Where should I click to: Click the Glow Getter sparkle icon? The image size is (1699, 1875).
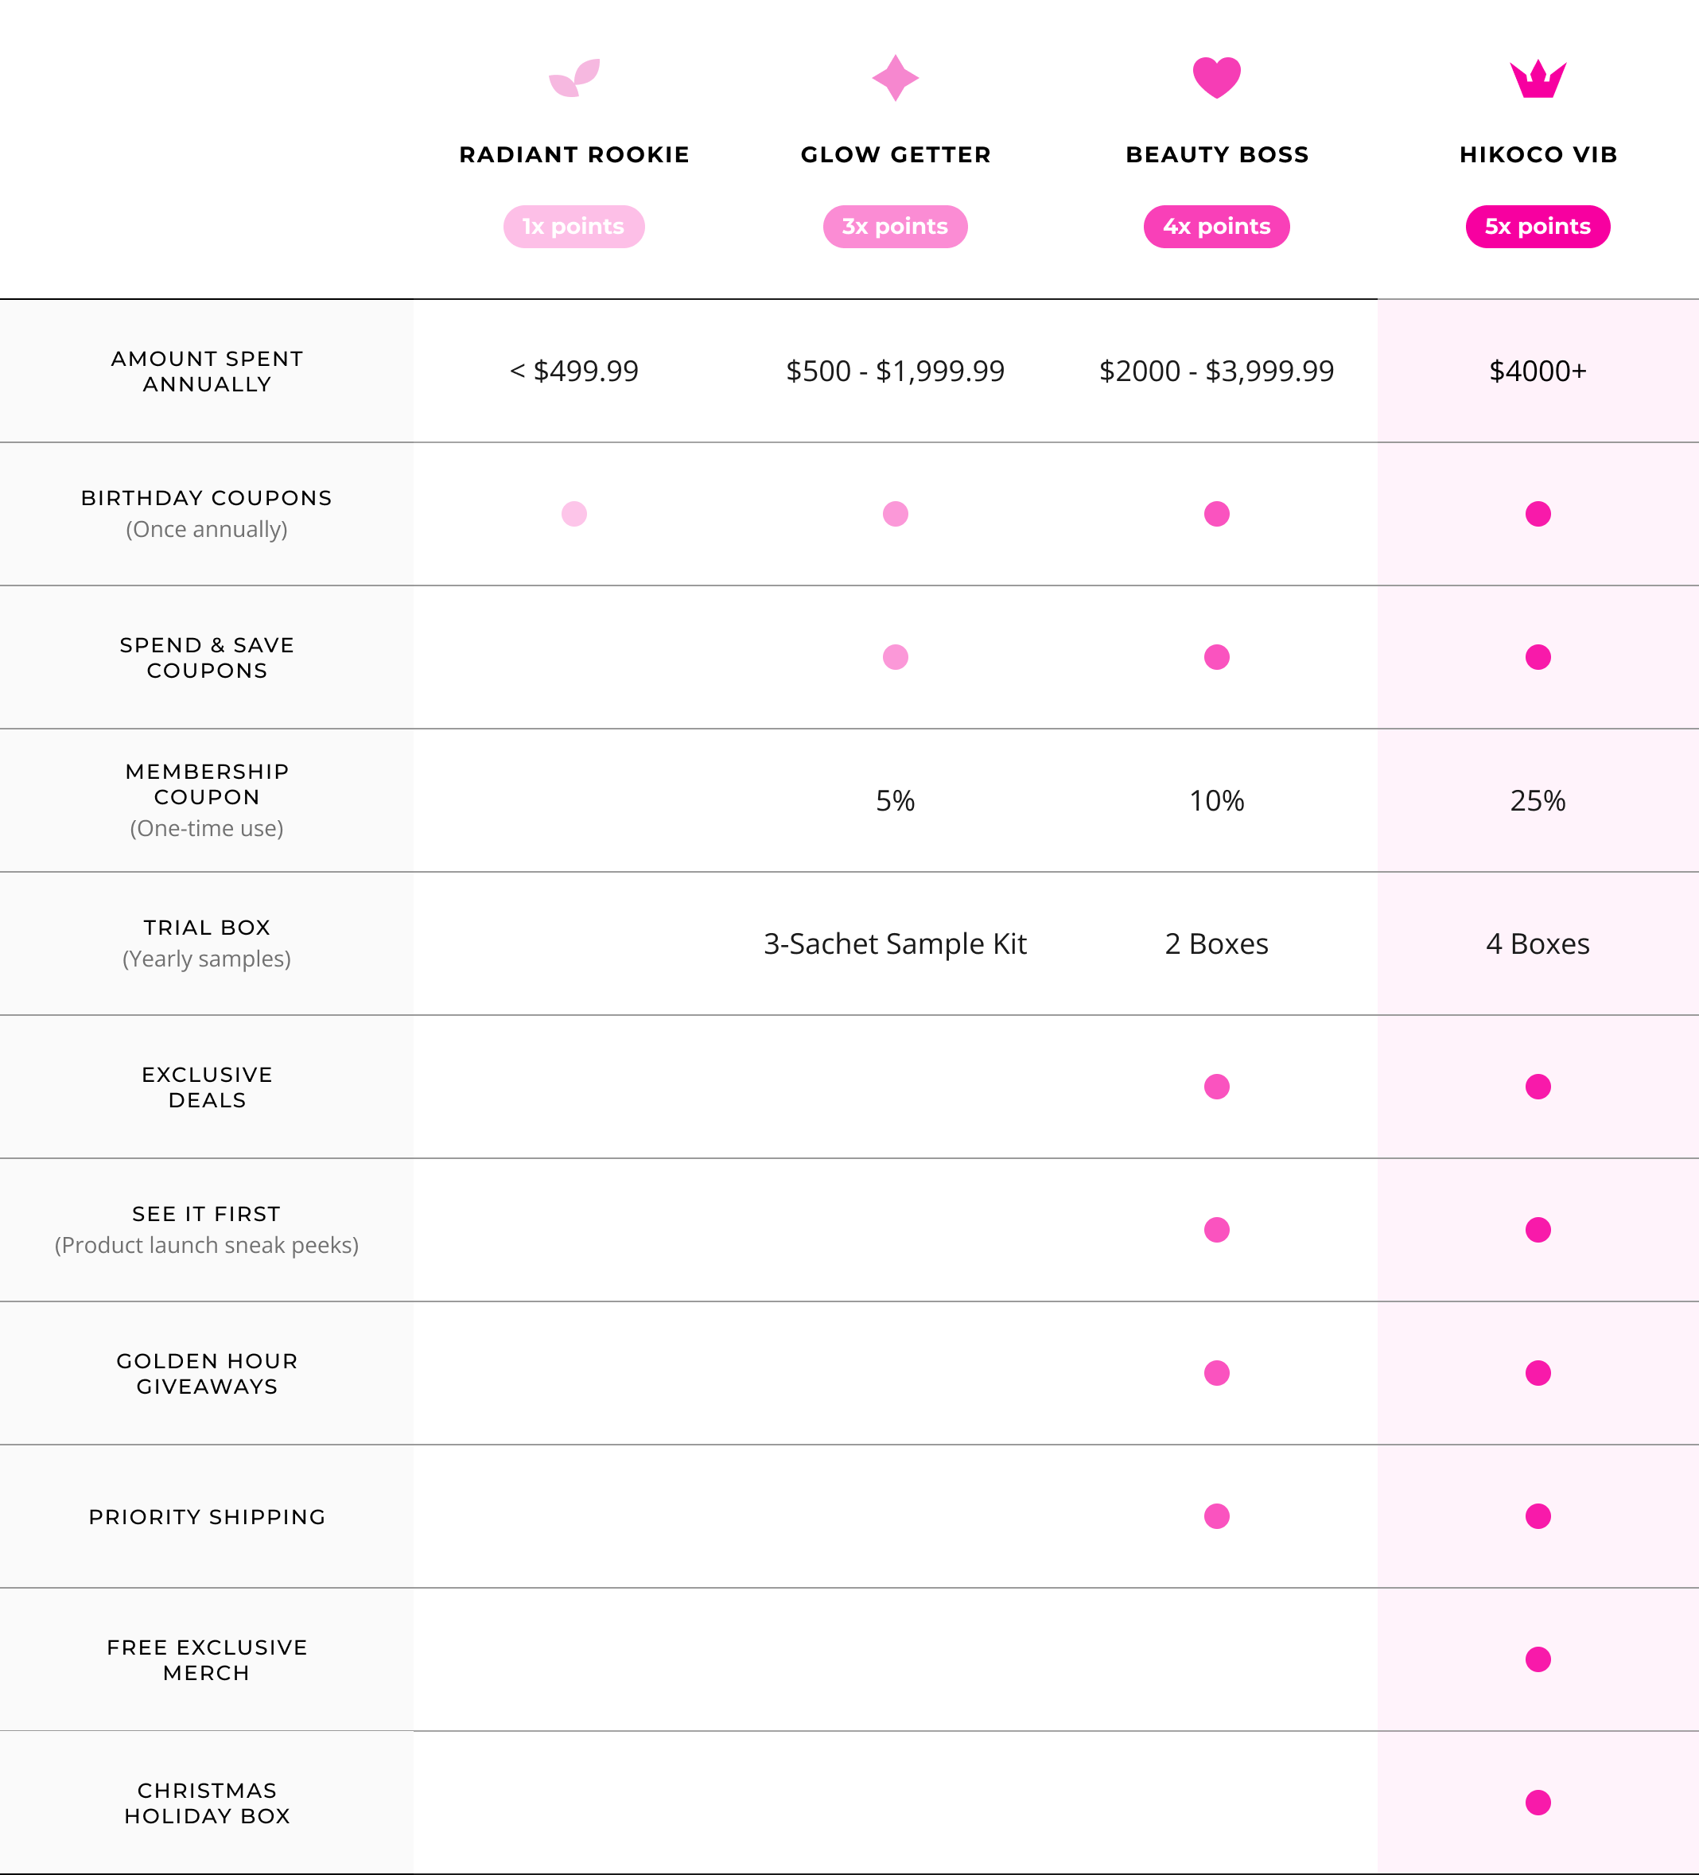(896, 78)
